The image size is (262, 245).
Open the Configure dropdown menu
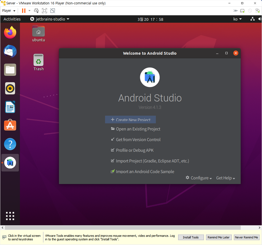[199, 178]
